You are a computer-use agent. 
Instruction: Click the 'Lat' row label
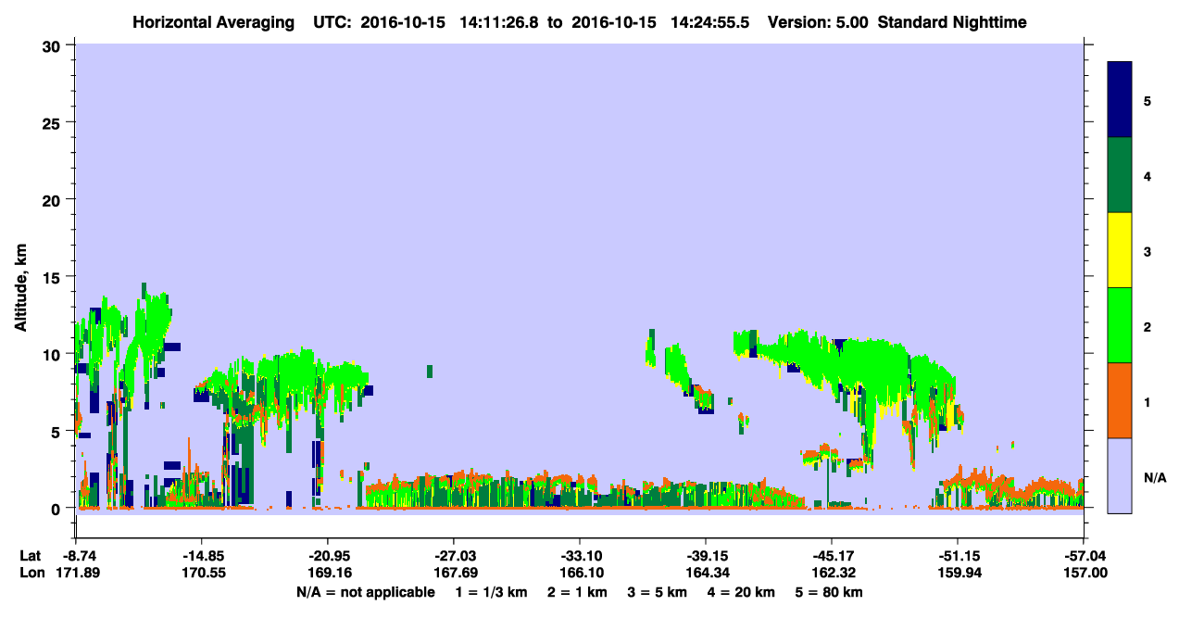point(31,556)
